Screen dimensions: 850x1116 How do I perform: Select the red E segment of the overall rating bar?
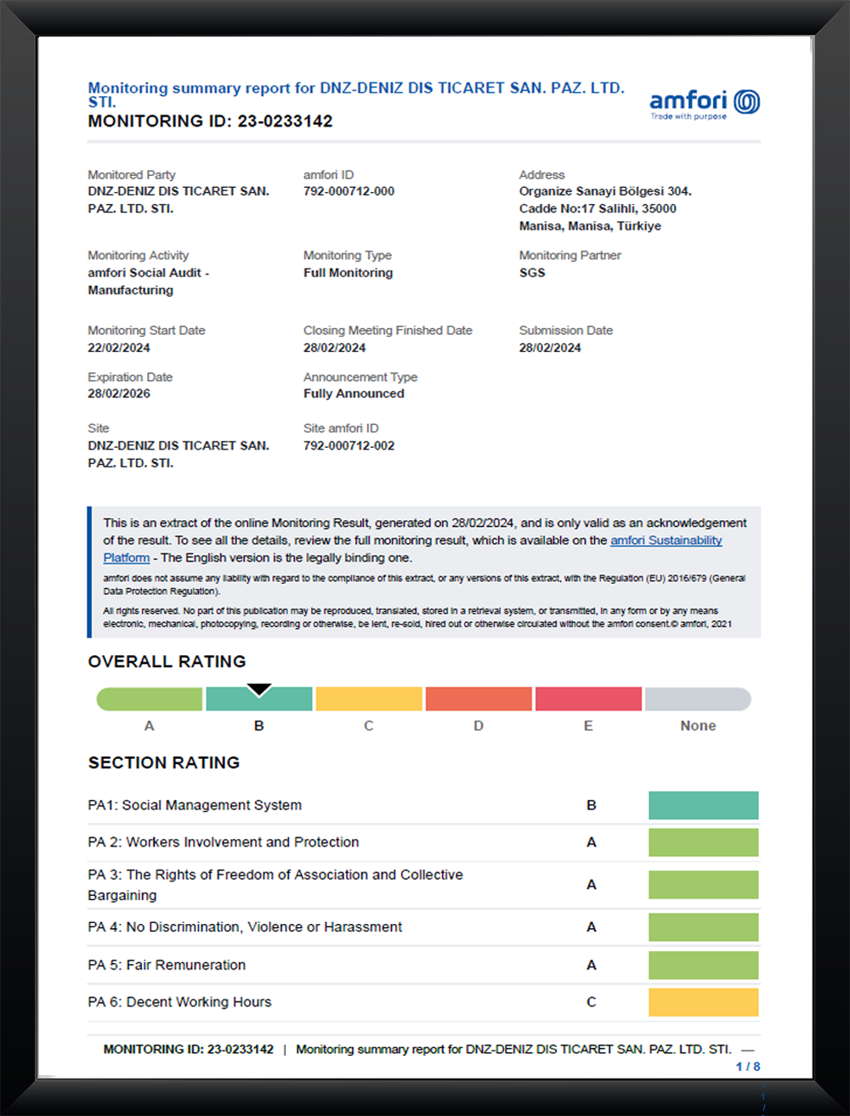(588, 700)
